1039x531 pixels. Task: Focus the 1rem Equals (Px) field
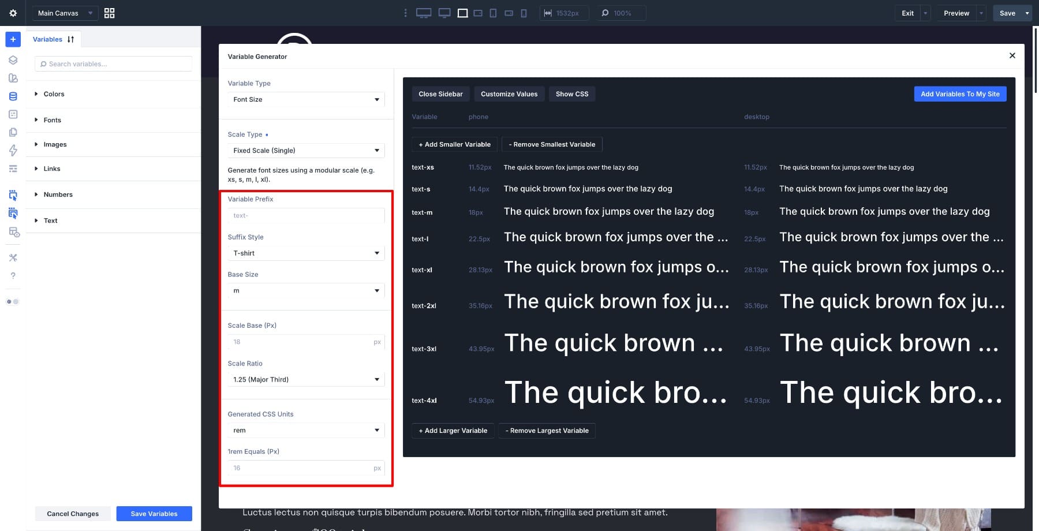coord(306,468)
